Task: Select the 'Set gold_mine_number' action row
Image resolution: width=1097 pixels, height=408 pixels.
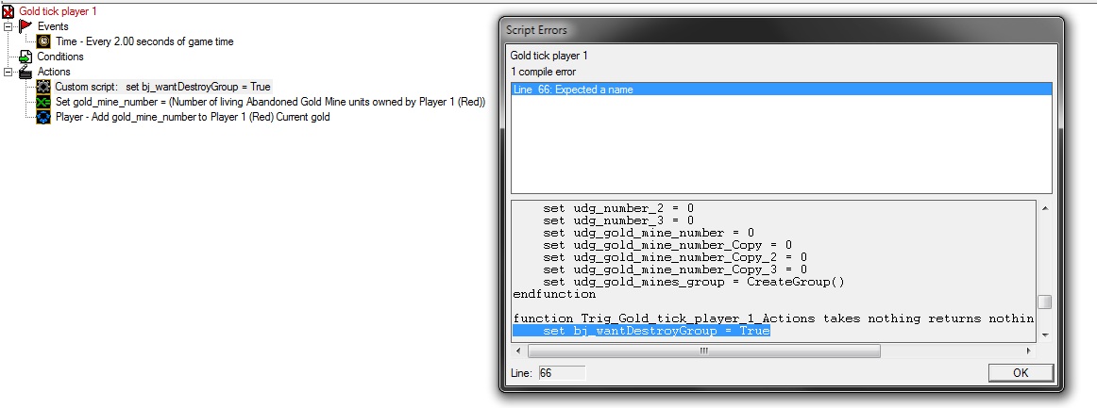Action: 270,102
